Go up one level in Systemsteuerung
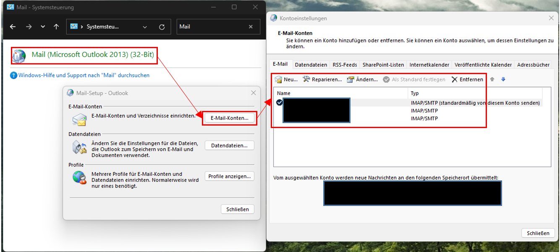This screenshot has width=560, height=252. (56, 26)
